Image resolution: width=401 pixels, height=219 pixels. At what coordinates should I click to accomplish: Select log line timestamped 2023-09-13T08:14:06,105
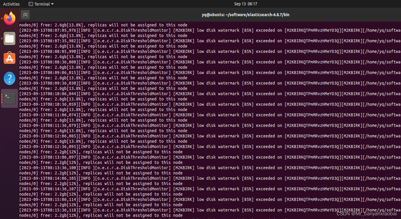(x=210, y=178)
